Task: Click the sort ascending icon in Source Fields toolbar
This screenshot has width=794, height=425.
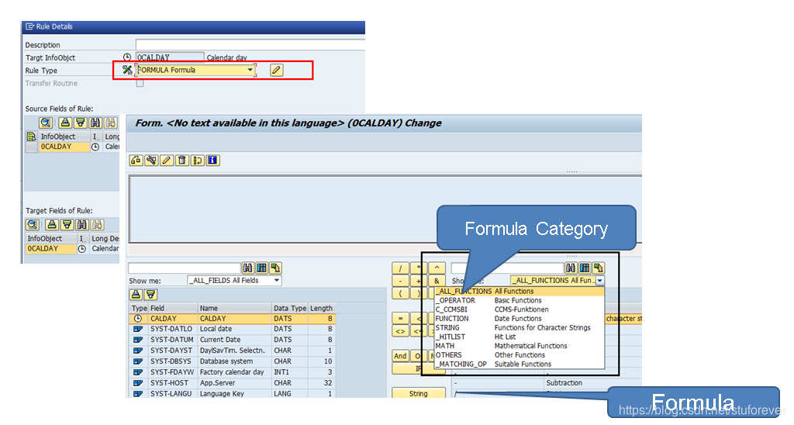Action: click(65, 123)
